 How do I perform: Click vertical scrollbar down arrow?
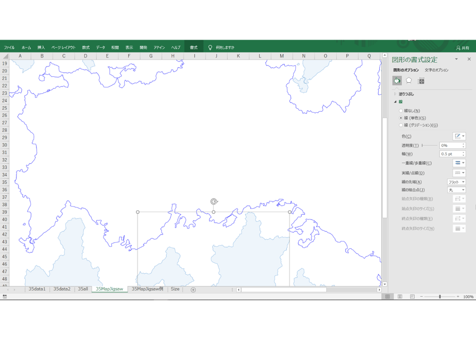(385, 284)
